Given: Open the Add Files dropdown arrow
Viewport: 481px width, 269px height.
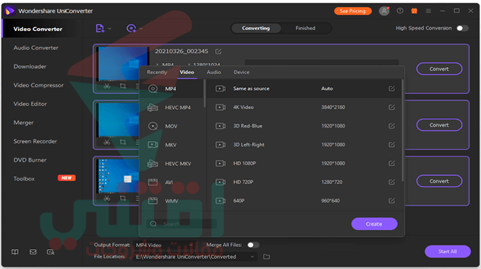Looking at the screenshot, I should (x=109, y=29).
